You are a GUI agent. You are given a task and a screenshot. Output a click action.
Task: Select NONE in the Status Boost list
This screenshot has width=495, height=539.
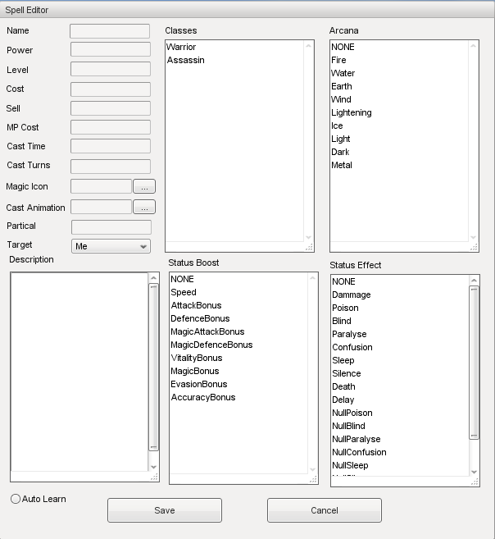tap(239, 279)
